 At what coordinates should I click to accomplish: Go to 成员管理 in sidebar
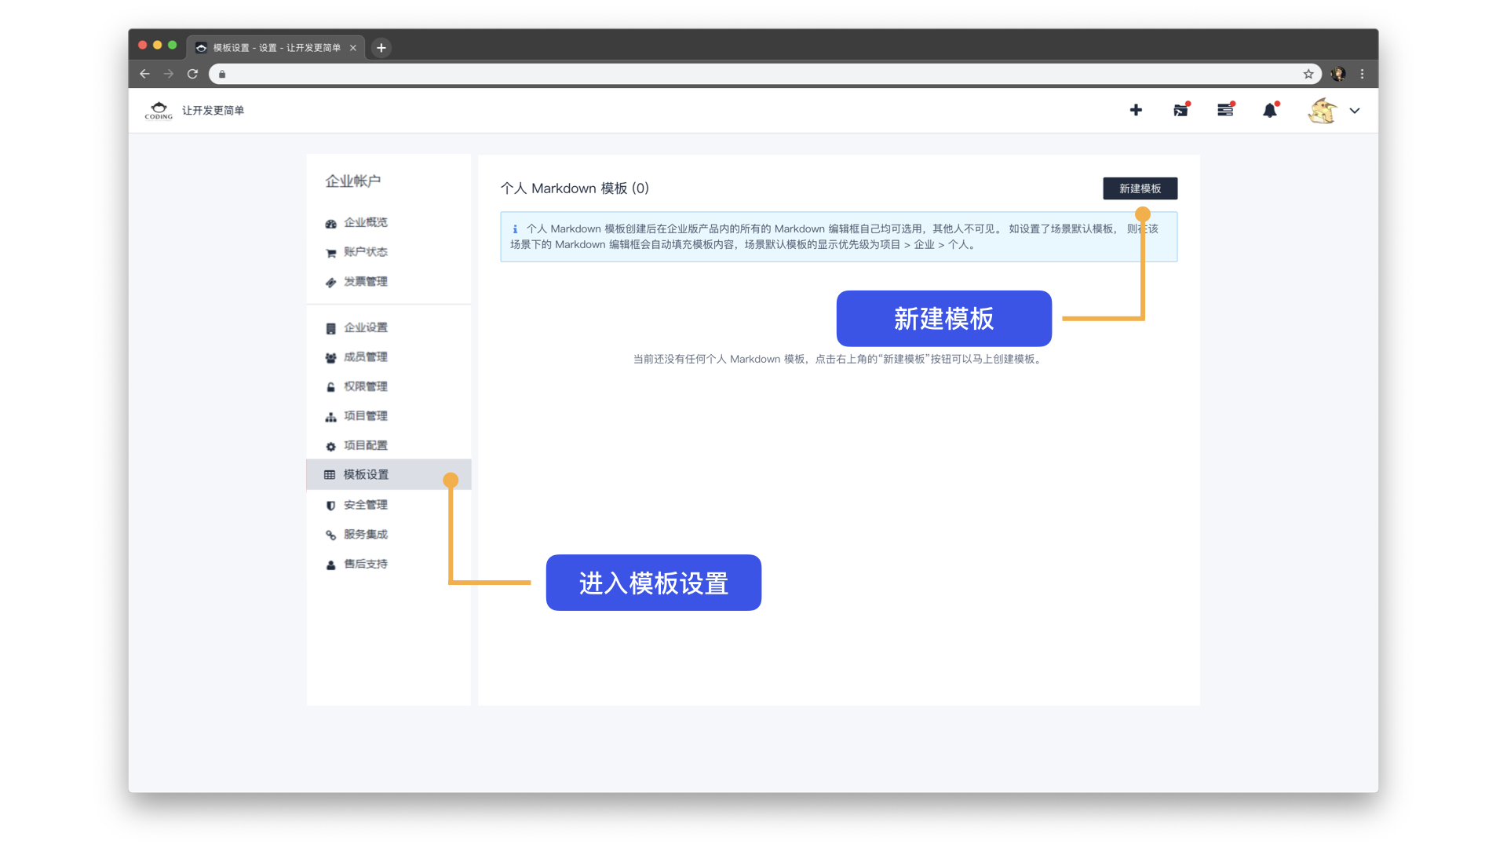[365, 356]
